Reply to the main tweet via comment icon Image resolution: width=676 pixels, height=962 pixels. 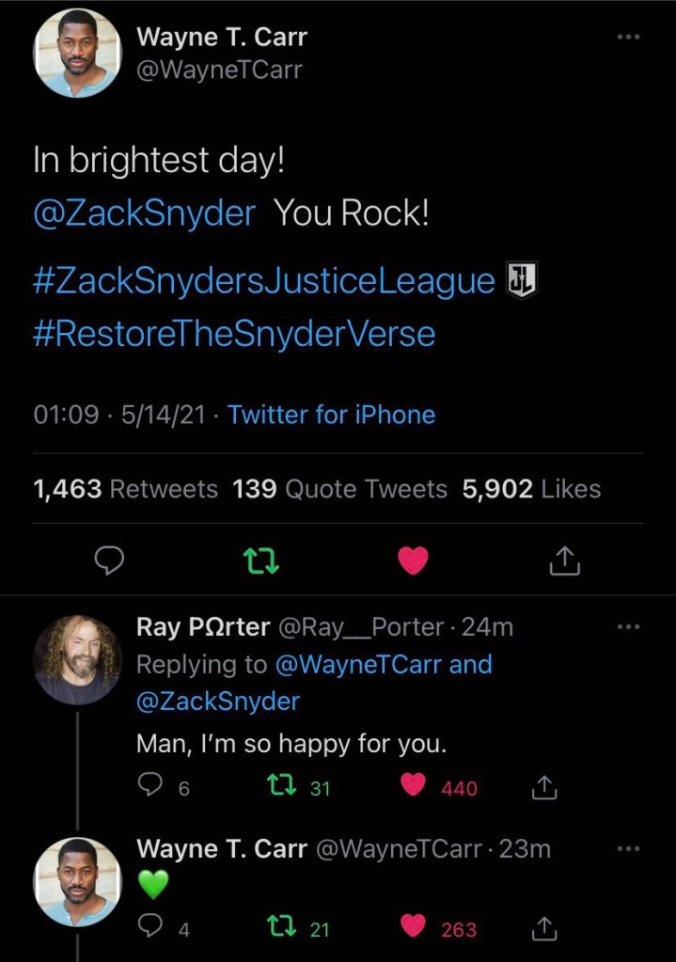(111, 561)
